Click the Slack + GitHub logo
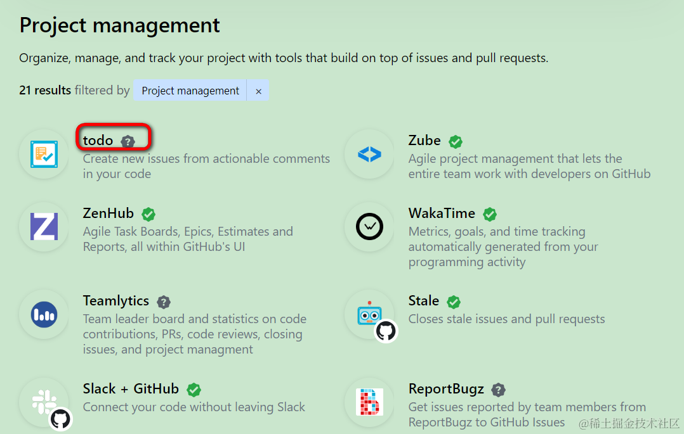The height and width of the screenshot is (434, 684). 43,402
